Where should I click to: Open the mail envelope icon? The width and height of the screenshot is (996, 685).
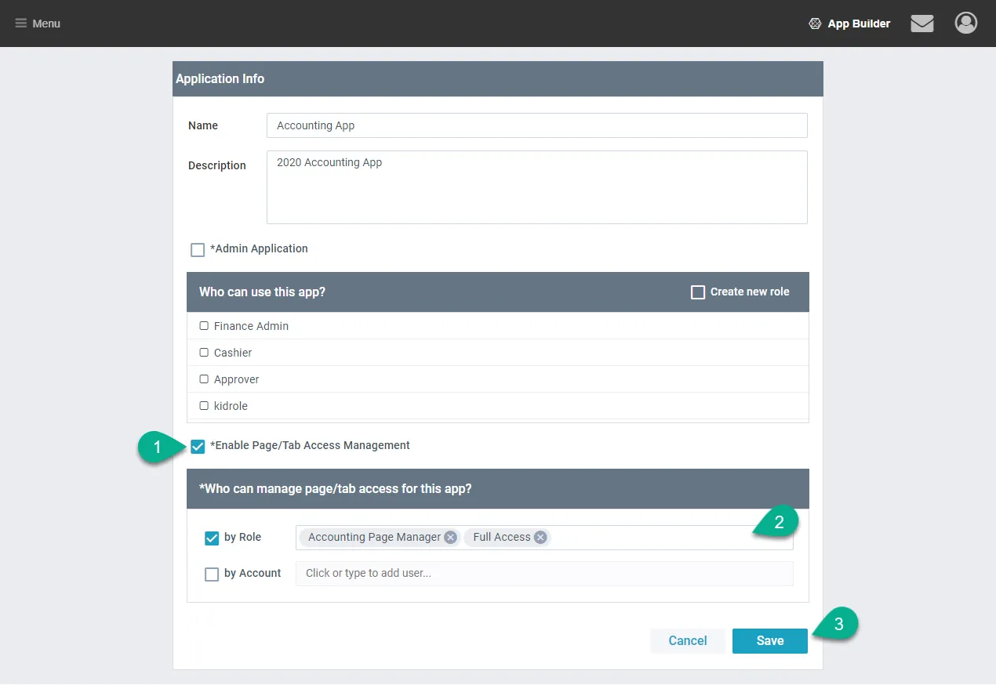pos(921,24)
